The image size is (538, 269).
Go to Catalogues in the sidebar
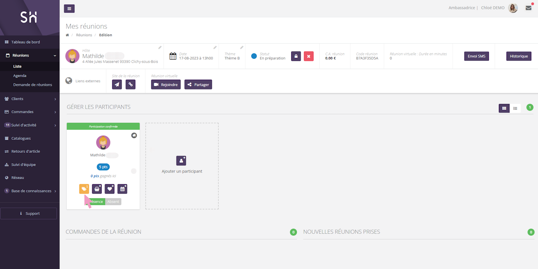tap(21, 138)
